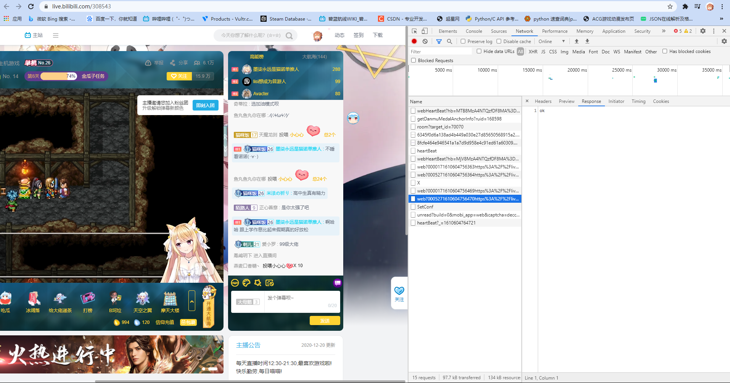This screenshot has height=383, width=730.
Task: Switch to the Elements tab
Action: pyautogui.click(x=448, y=31)
